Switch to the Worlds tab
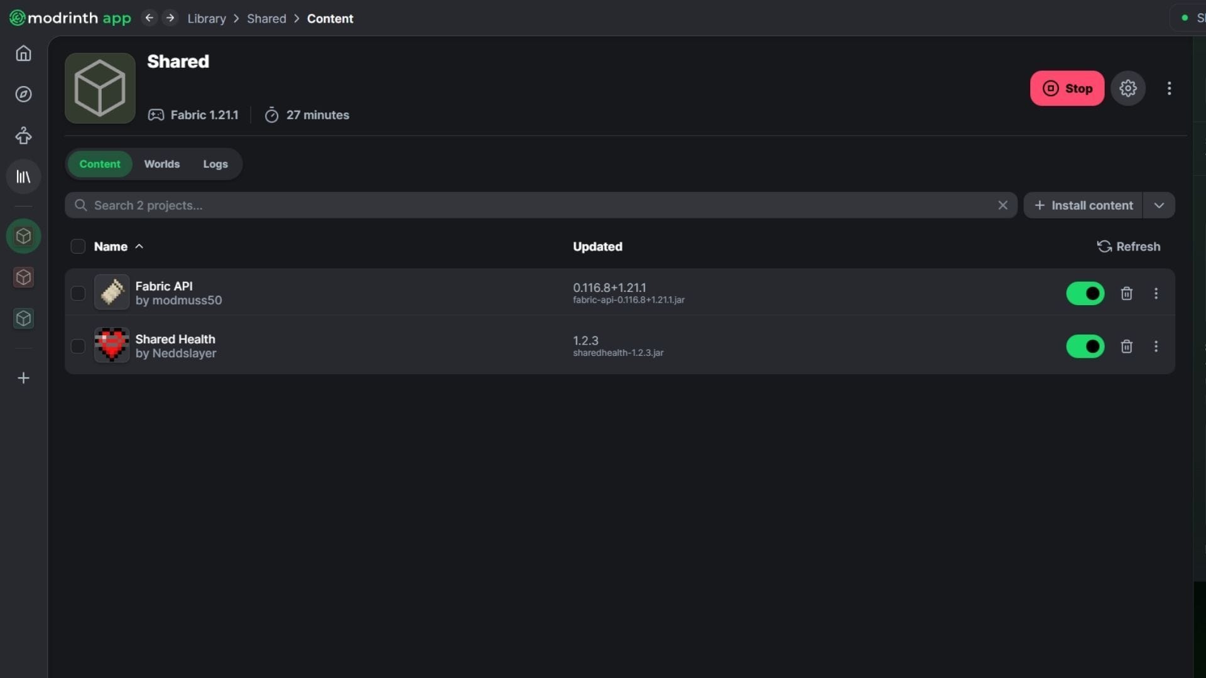The image size is (1206, 678). (161, 164)
